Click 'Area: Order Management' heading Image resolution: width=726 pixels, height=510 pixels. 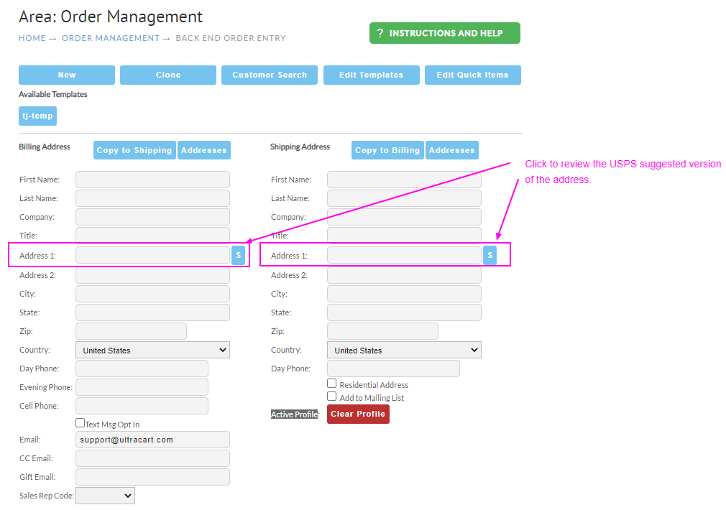pos(111,17)
